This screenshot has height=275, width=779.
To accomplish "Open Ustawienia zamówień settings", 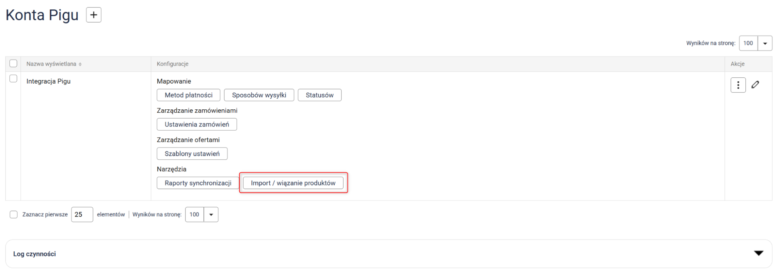I will [x=196, y=124].
